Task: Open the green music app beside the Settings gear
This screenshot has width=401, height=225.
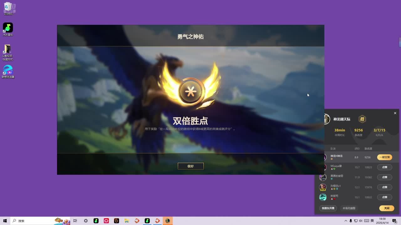Action: 96,221
